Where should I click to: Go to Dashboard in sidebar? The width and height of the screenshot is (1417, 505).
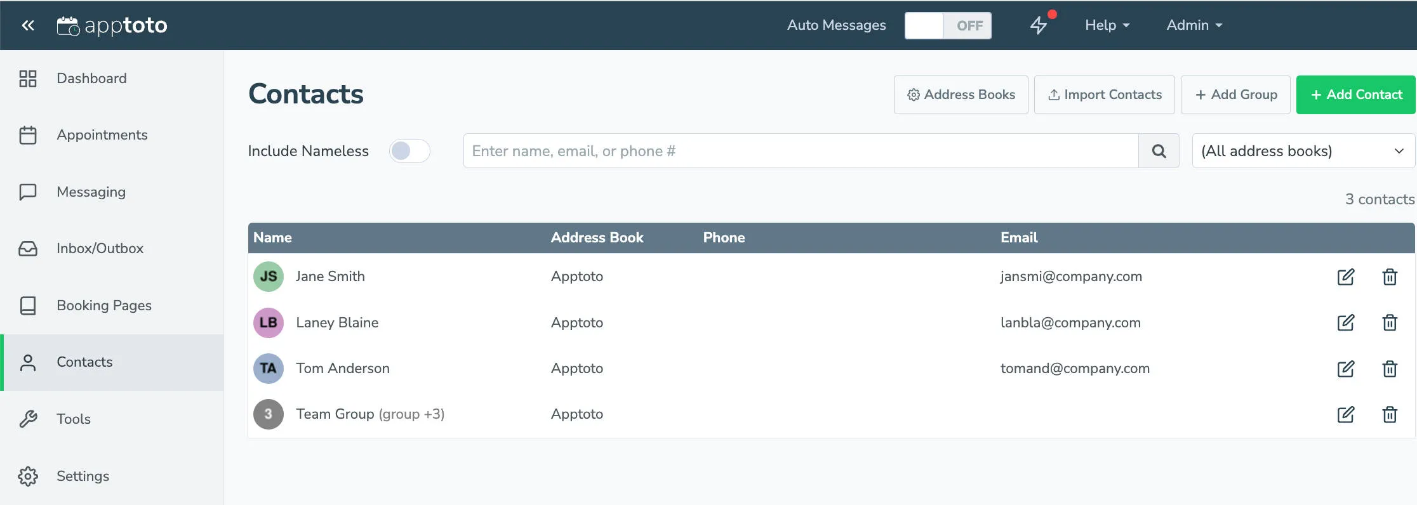[x=112, y=79]
